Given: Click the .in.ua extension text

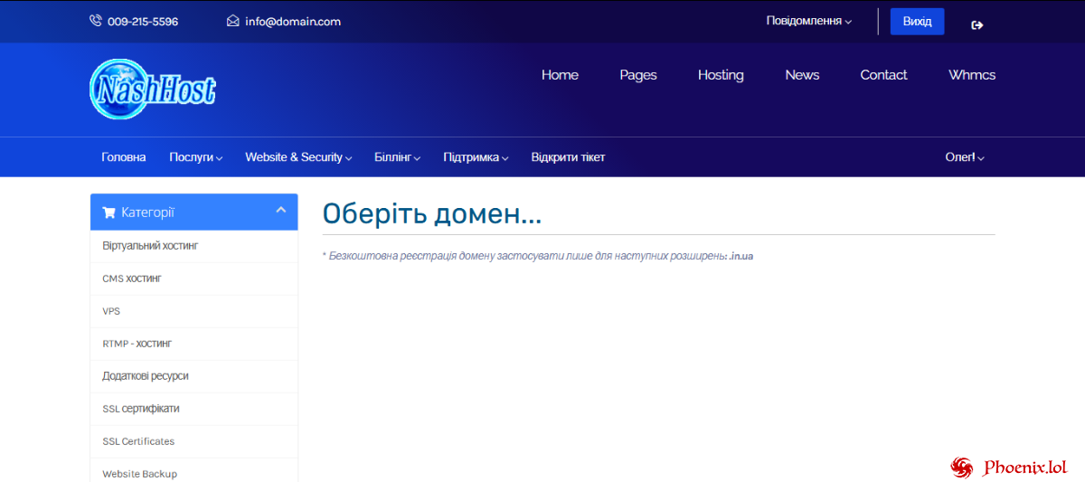Looking at the screenshot, I should [741, 256].
